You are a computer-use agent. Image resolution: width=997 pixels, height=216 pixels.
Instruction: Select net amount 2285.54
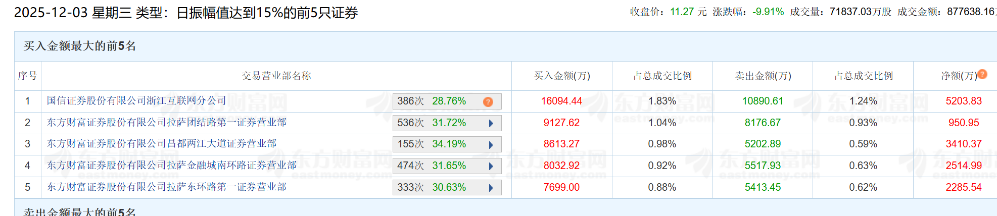(x=964, y=187)
